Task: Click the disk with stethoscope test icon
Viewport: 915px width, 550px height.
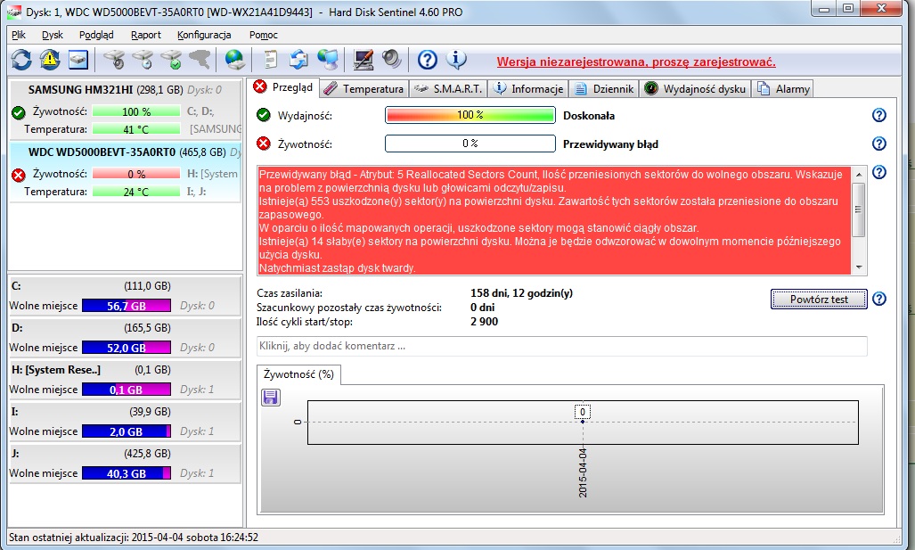Action: pos(114,60)
